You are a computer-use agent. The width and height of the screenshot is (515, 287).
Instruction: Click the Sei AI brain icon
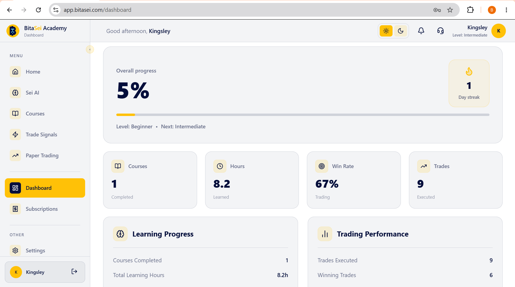pyautogui.click(x=15, y=93)
